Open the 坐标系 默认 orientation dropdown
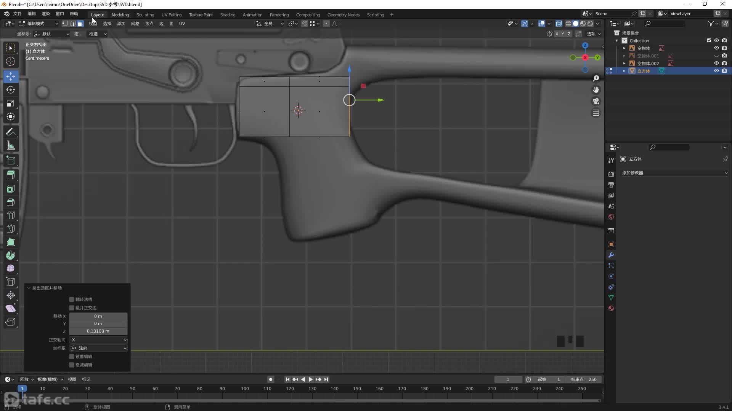Viewport: 732px width, 411px height. point(51,34)
